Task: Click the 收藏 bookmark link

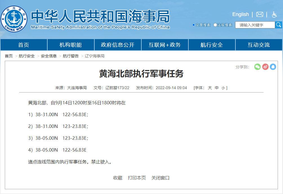Action: (x=118, y=178)
